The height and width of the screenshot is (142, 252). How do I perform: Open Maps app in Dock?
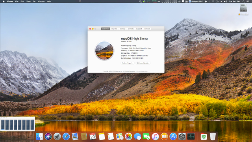coord(120,136)
